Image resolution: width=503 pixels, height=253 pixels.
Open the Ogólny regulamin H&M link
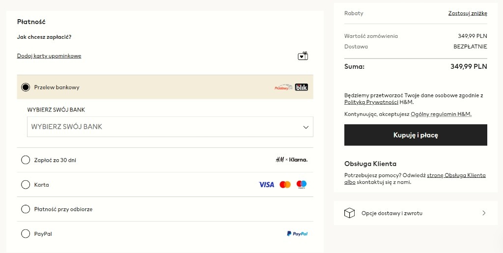441,114
